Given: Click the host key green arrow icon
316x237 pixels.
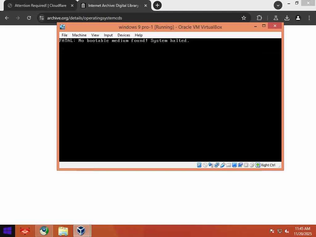Looking at the screenshot, I should tap(258, 165).
